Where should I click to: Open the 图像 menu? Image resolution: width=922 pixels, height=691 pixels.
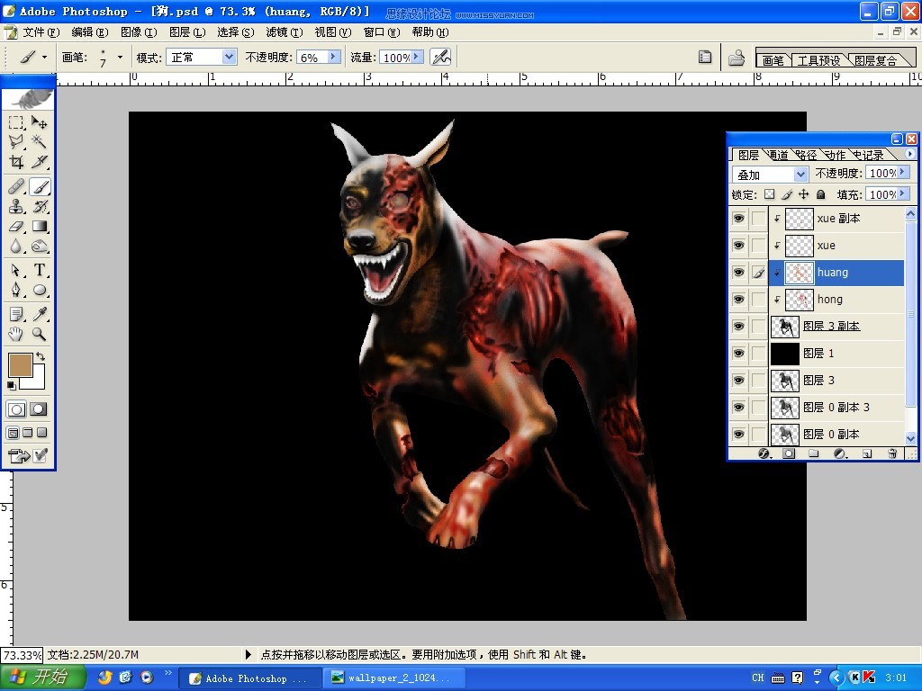coord(139,32)
